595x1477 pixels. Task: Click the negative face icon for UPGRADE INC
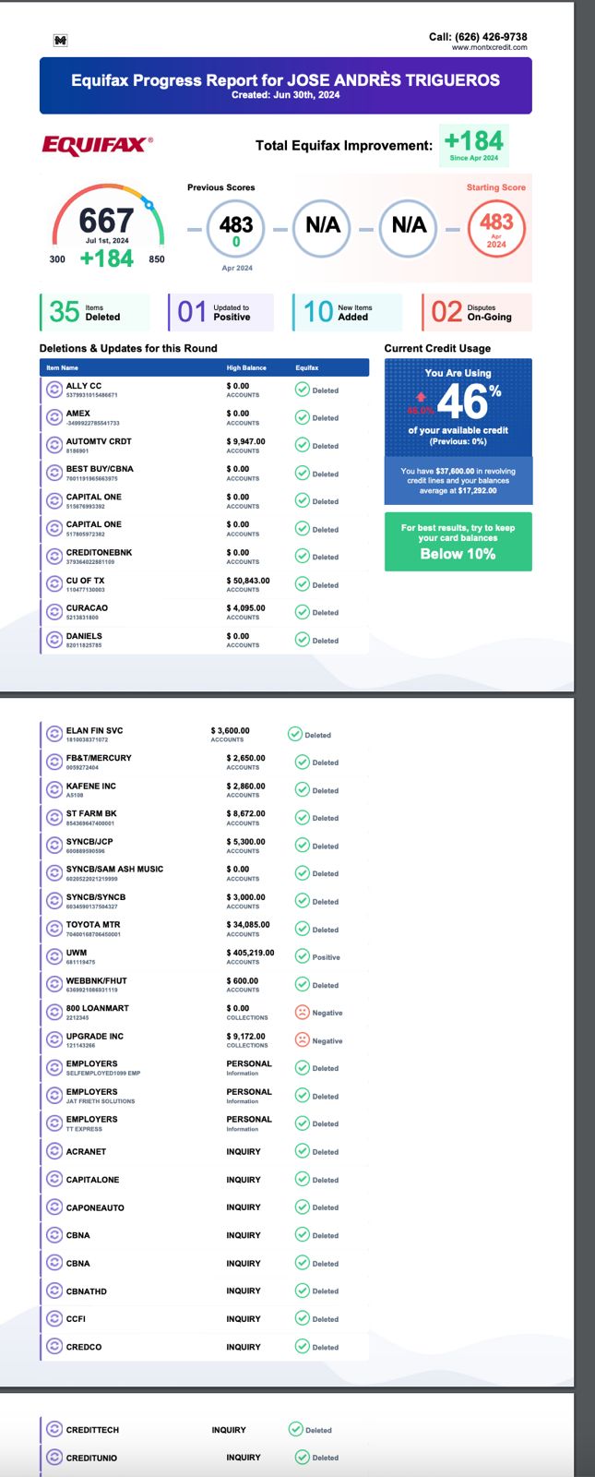302,1040
